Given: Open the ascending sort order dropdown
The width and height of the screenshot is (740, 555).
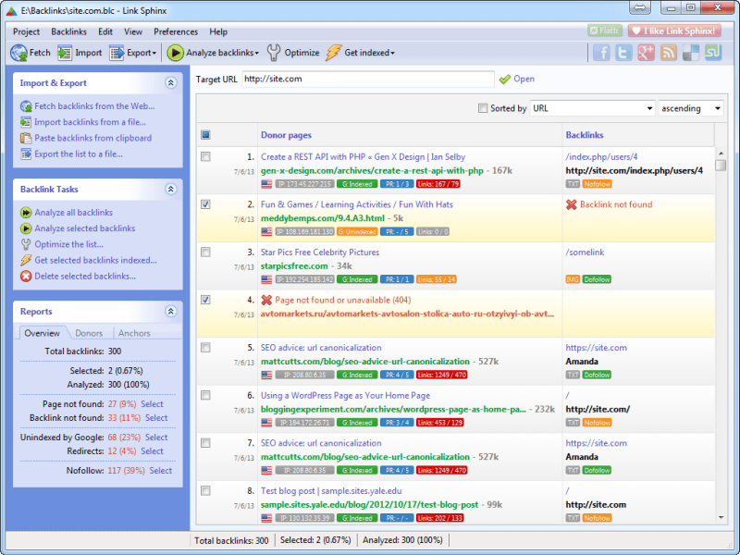Looking at the screenshot, I should tap(691, 108).
